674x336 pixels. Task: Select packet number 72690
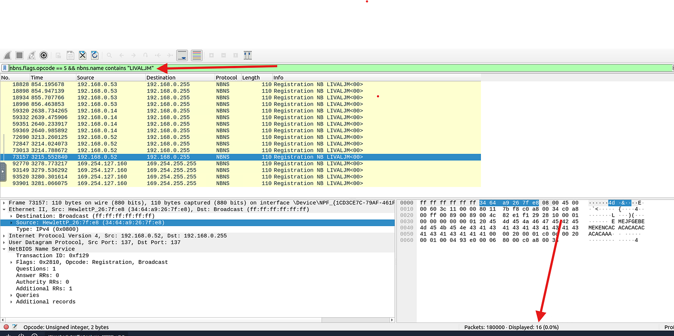pos(240,137)
